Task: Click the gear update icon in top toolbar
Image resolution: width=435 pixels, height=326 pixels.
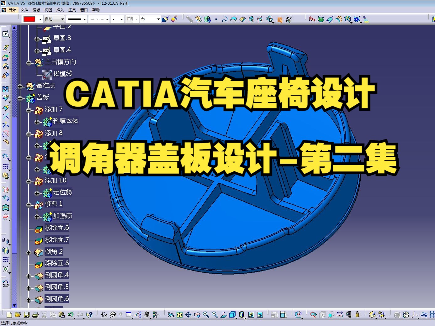Action: [207, 19]
